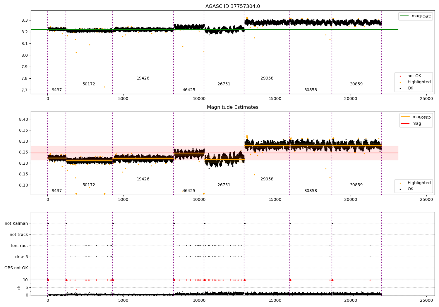Click OBSID label 30859 in the top plot
Screen dimensions: 439x307
(x=356, y=84)
